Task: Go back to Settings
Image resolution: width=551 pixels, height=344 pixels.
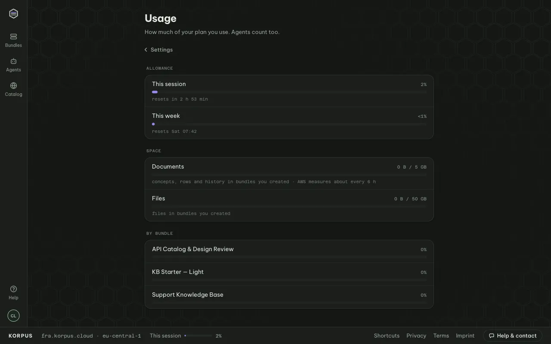Action: click(159, 50)
